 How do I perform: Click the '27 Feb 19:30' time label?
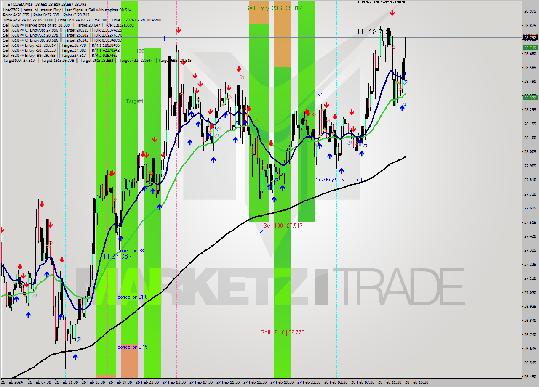click(282, 382)
